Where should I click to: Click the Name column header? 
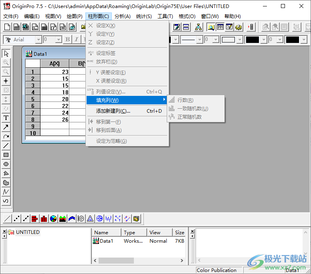(x=107, y=232)
